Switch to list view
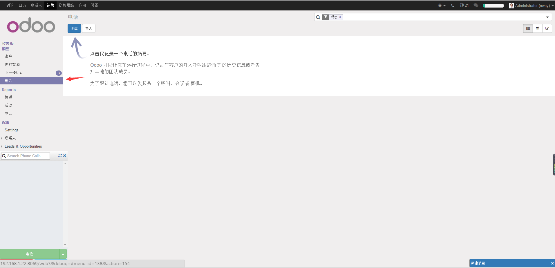 pos(528,28)
